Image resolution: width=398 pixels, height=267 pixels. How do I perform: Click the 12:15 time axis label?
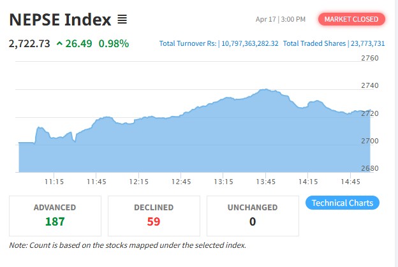[138, 182]
